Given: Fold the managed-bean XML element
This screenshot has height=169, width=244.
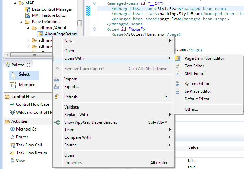Looking at the screenshot, I should click(94, 3).
